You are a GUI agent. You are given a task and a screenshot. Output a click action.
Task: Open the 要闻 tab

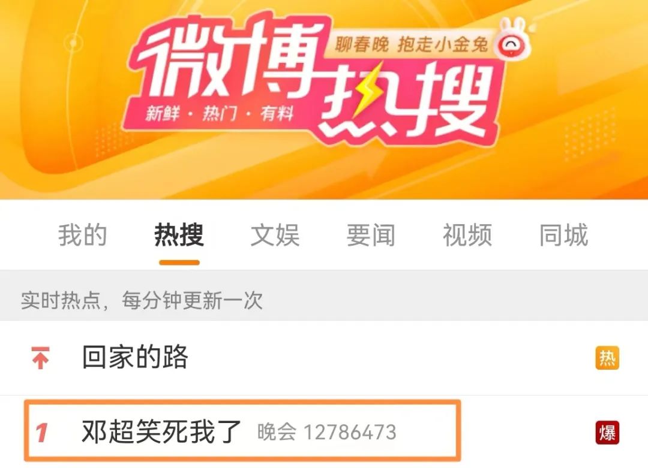click(x=371, y=235)
